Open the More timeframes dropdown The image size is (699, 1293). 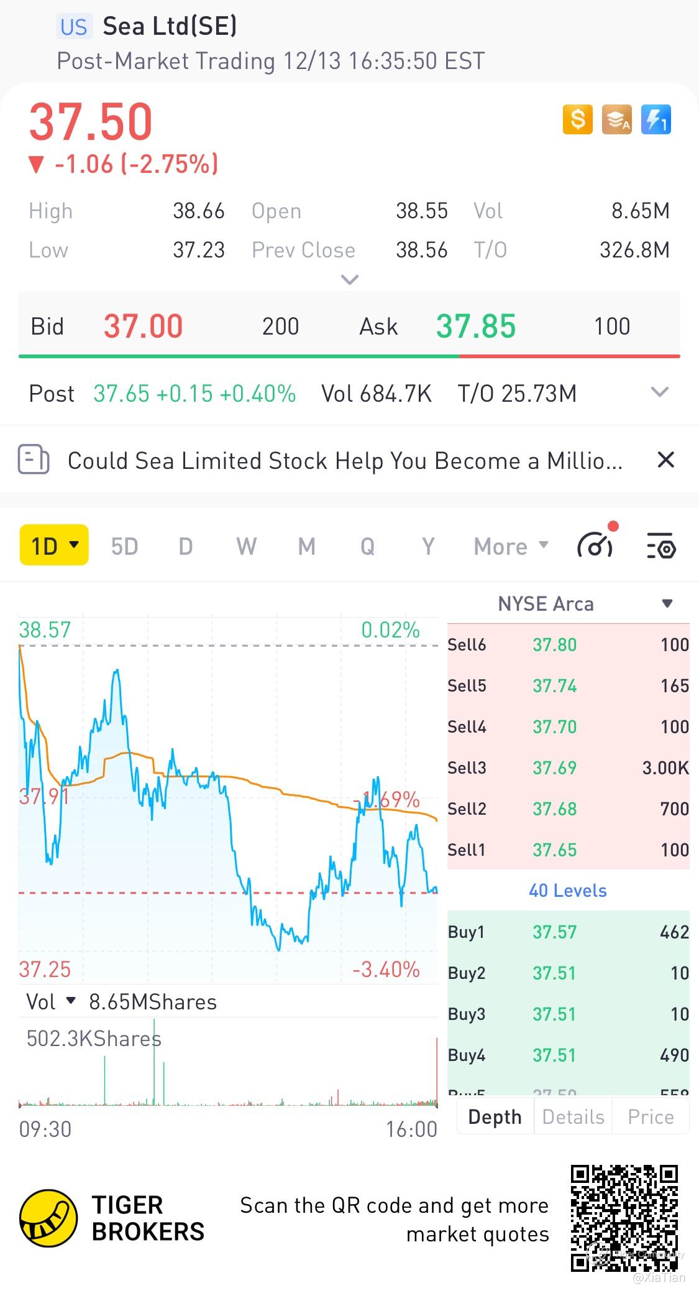(511, 547)
